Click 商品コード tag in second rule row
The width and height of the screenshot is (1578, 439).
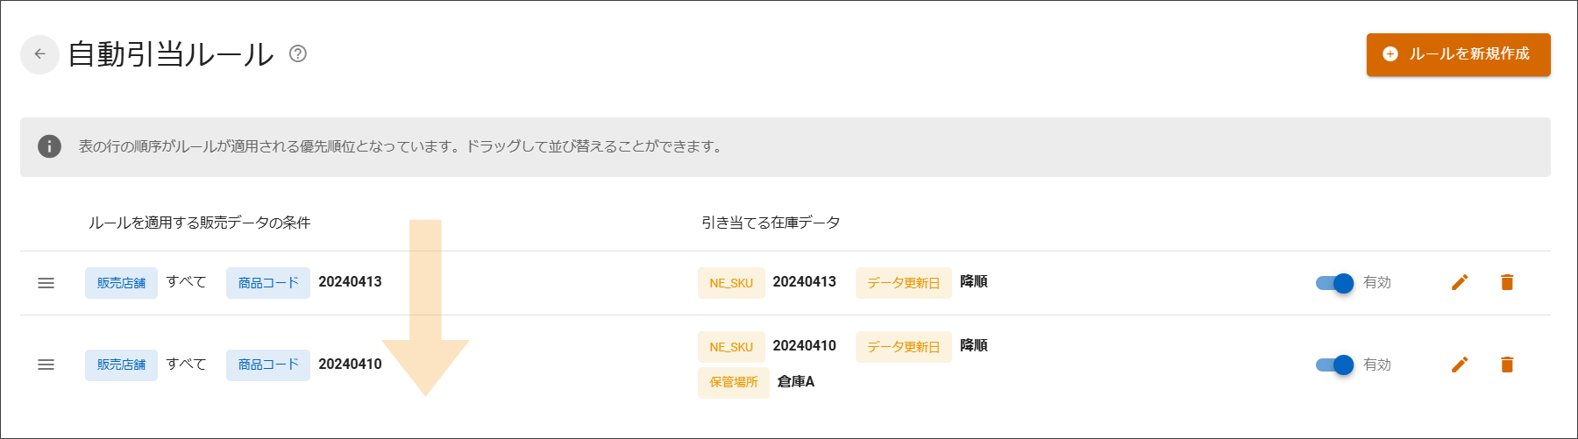click(x=268, y=365)
